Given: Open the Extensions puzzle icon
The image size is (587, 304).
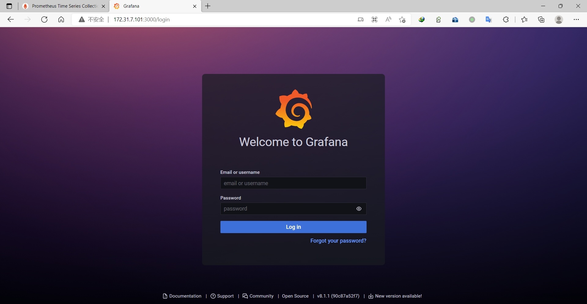Looking at the screenshot, I should (x=506, y=20).
